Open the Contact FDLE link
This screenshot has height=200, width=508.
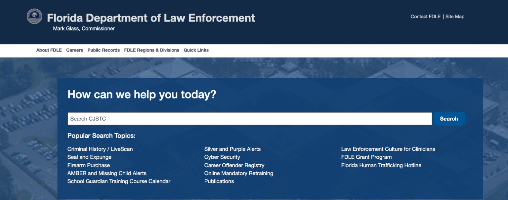[426, 17]
